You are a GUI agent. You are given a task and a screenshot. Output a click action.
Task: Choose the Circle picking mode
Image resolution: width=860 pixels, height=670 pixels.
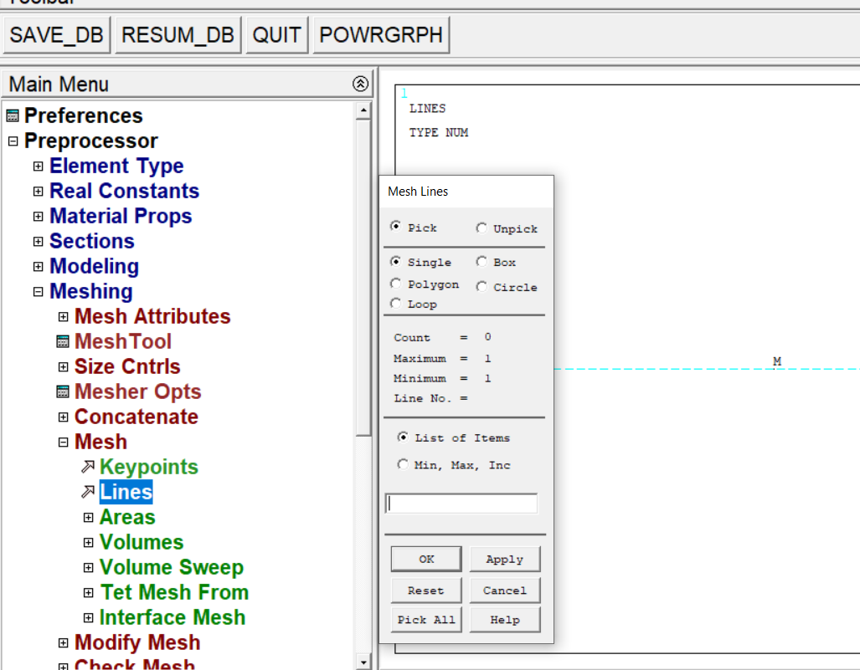[481, 286]
